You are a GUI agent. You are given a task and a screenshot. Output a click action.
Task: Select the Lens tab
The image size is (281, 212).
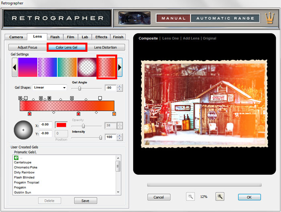coord(37,37)
